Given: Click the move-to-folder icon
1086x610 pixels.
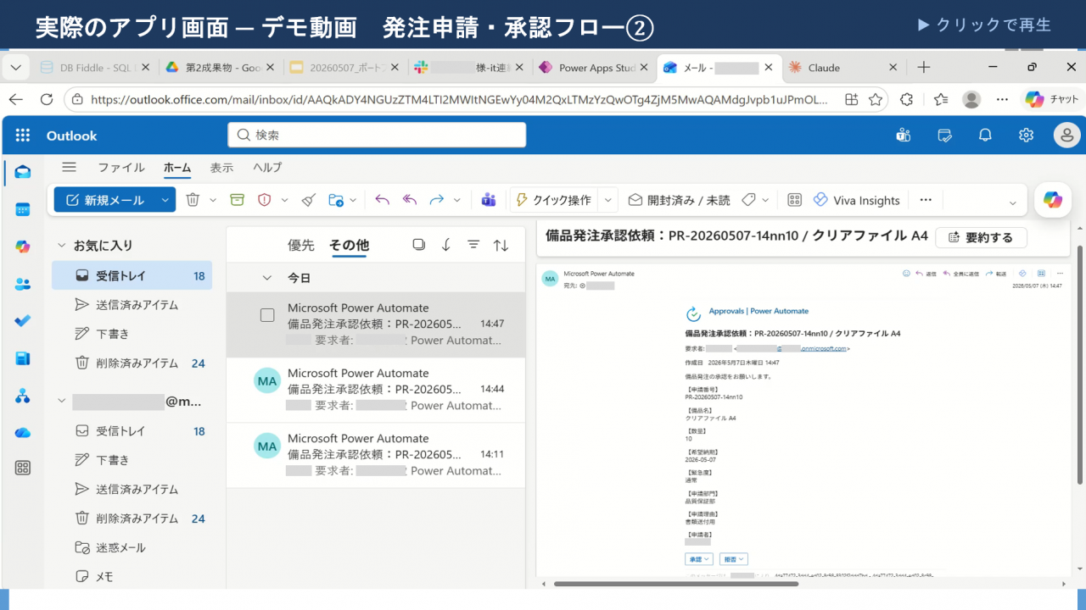Looking at the screenshot, I should tap(336, 200).
